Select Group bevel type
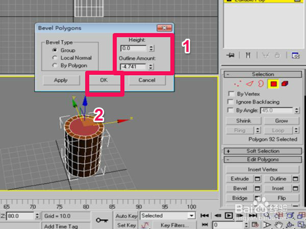The width and height of the screenshot is (306, 229). pyautogui.click(x=55, y=50)
